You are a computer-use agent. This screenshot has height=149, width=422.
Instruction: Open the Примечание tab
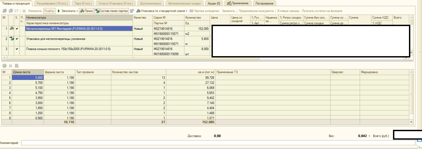click(238, 3)
